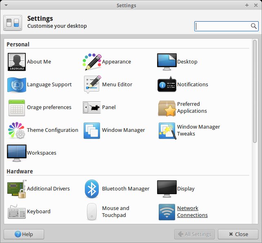Click the magnifier icon in the search box
The image size is (262, 243).
pos(254,26)
